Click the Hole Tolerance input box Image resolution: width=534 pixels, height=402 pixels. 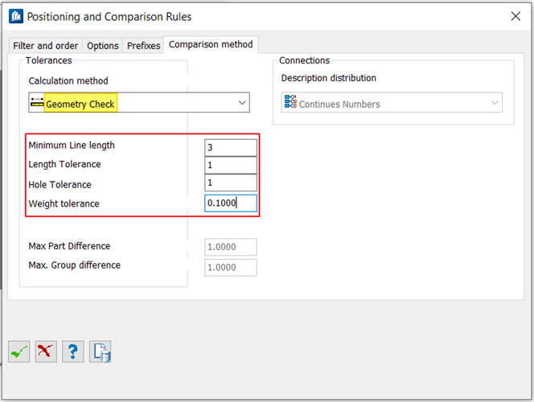point(231,184)
